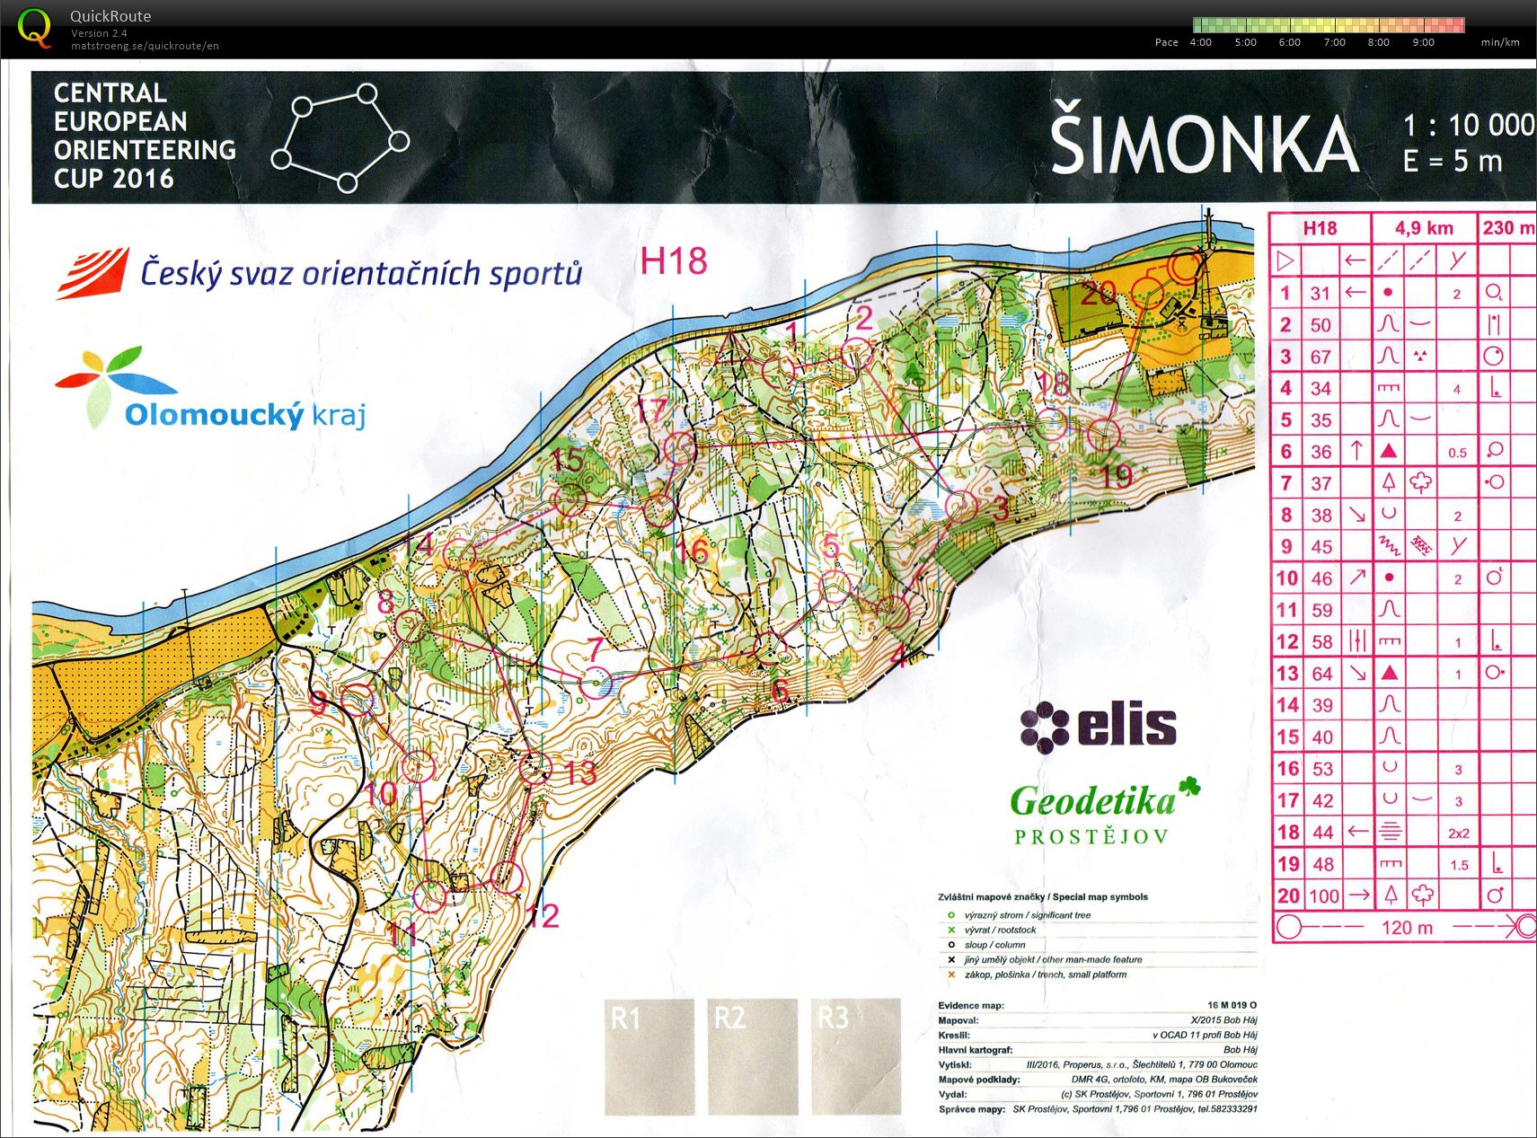Click 'CENTRAL EUROPEAN ORIENTEERING CUP 2016' heading

145,136
